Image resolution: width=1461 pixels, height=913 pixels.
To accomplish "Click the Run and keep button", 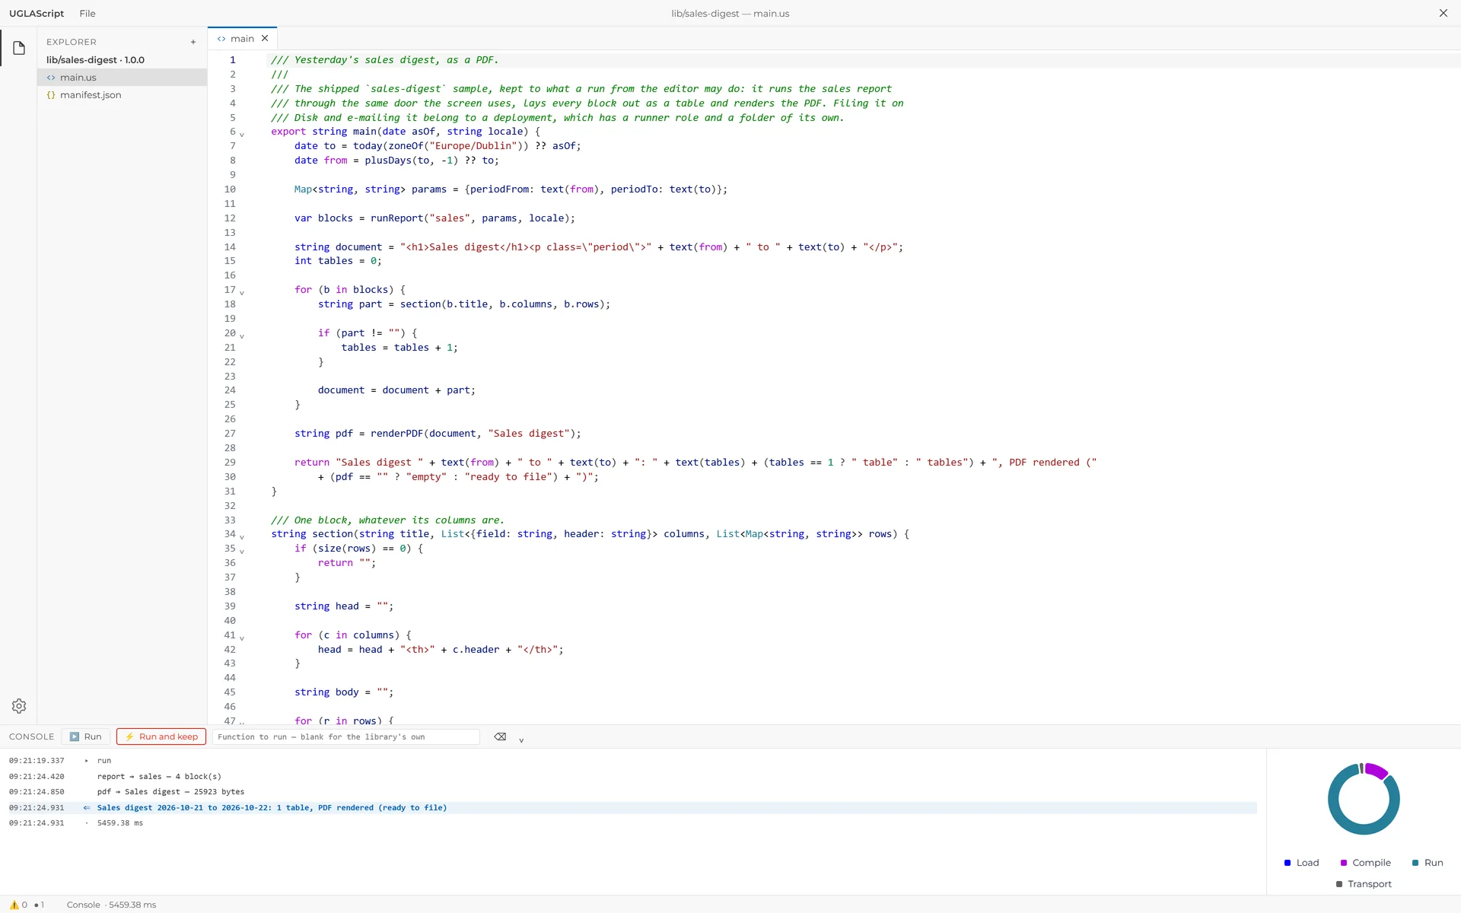I will point(161,736).
